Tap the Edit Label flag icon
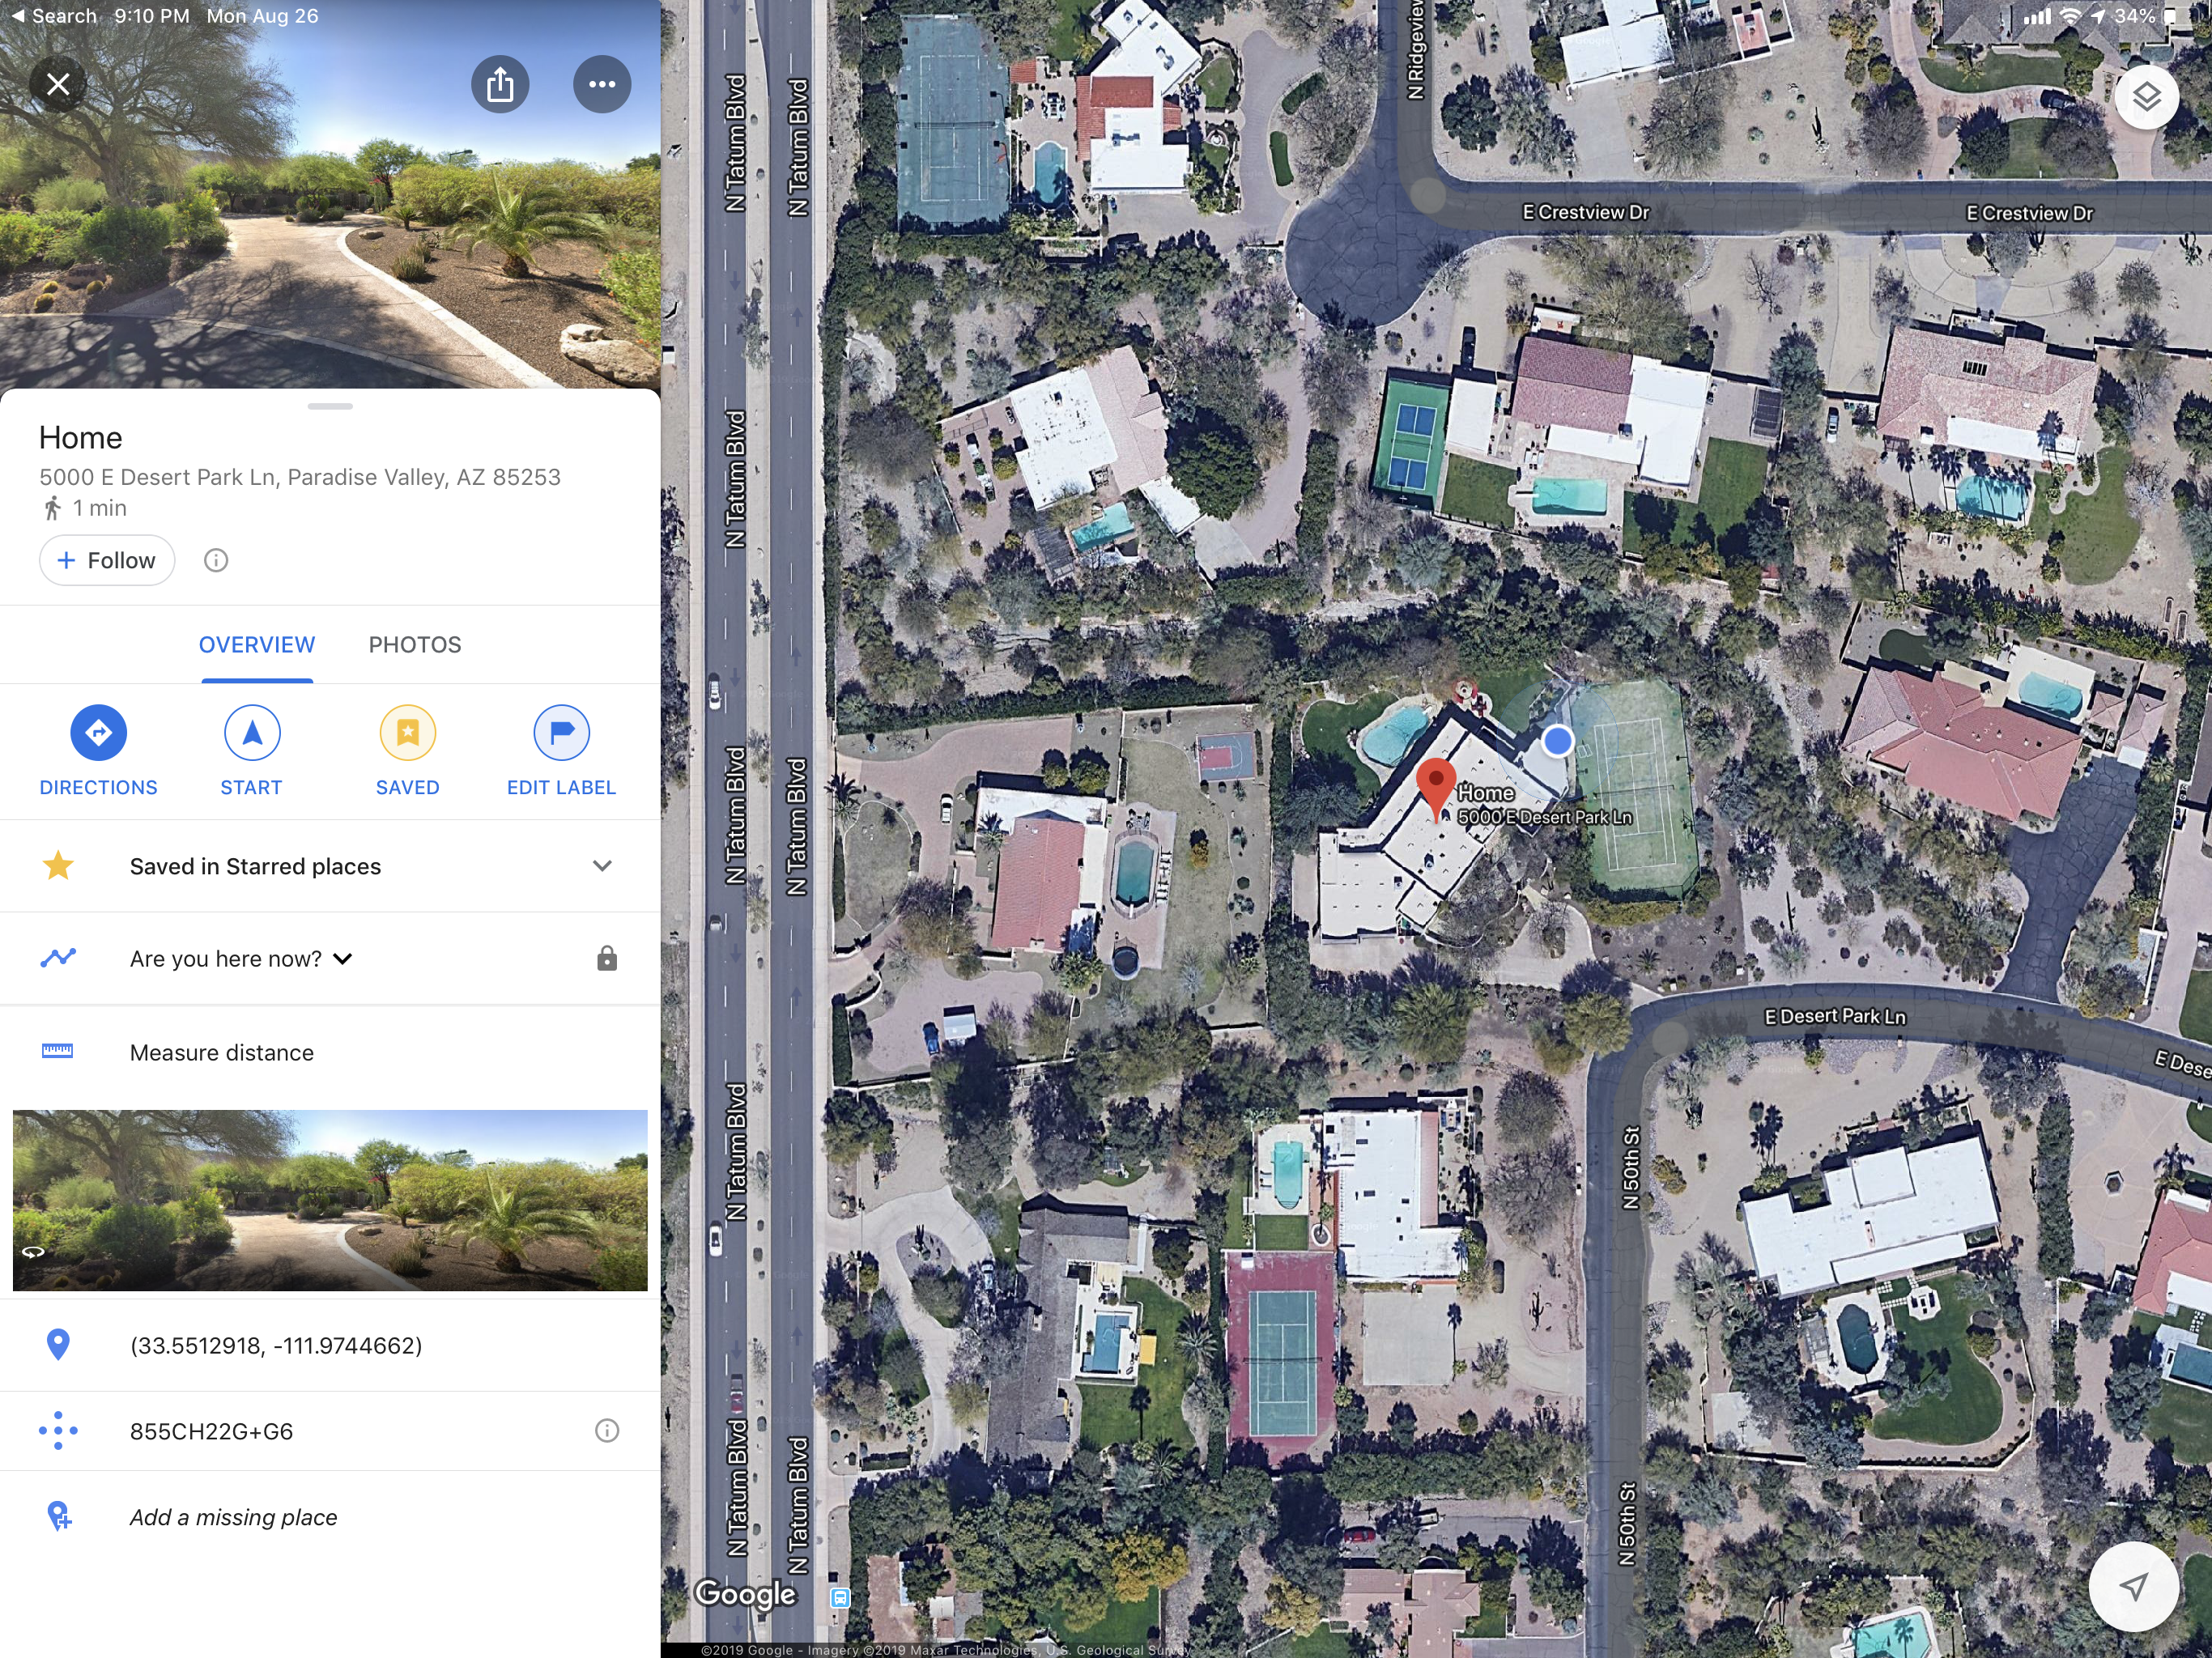Screen dimensions: 2212x1658 click(x=561, y=733)
